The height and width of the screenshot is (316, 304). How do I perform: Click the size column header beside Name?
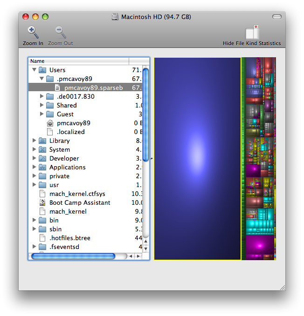tap(139, 61)
